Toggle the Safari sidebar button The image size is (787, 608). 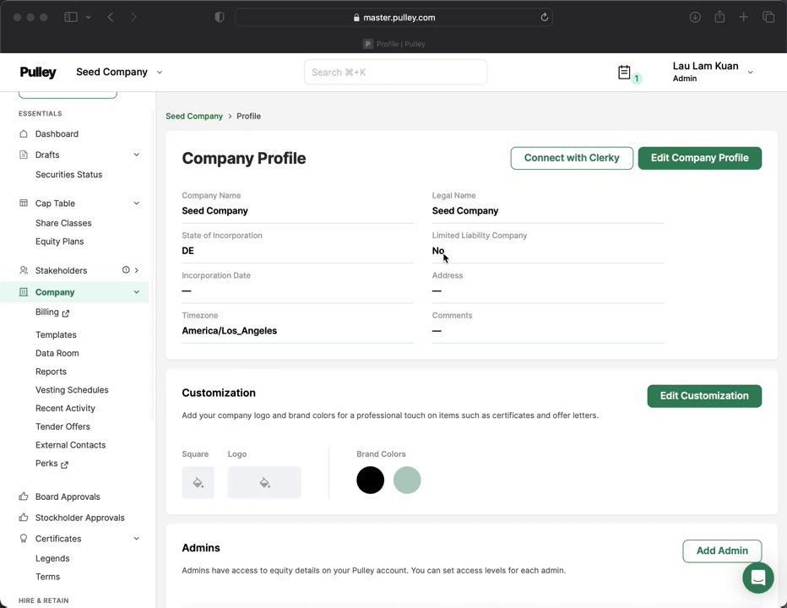pyautogui.click(x=71, y=17)
